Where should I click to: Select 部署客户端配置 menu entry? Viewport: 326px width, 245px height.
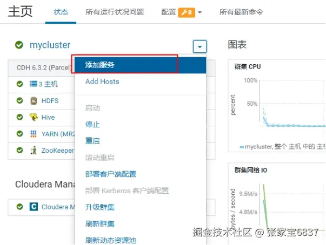pos(111,174)
